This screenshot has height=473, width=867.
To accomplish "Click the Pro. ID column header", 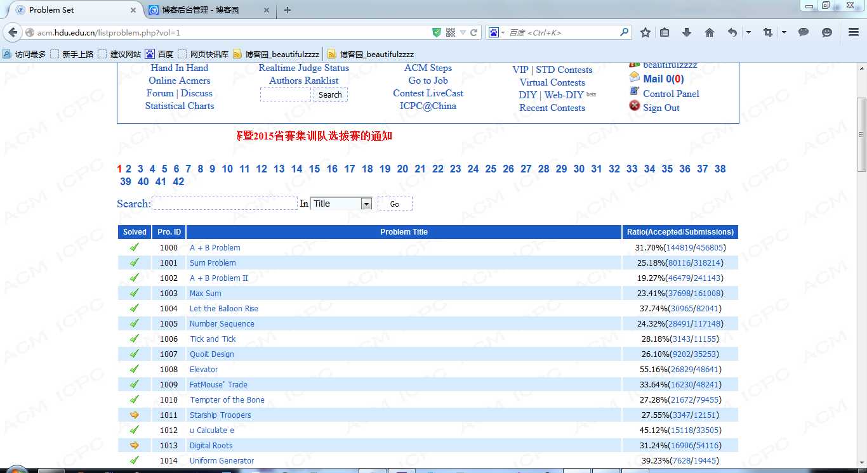I will (169, 232).
